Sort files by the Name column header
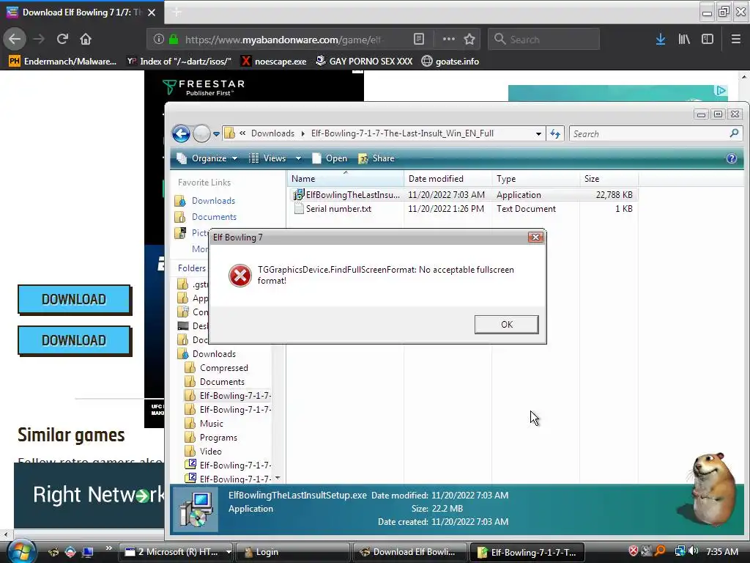750x563 pixels. (x=346, y=179)
